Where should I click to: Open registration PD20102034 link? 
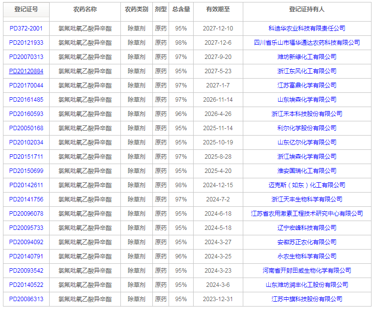coord(26,142)
